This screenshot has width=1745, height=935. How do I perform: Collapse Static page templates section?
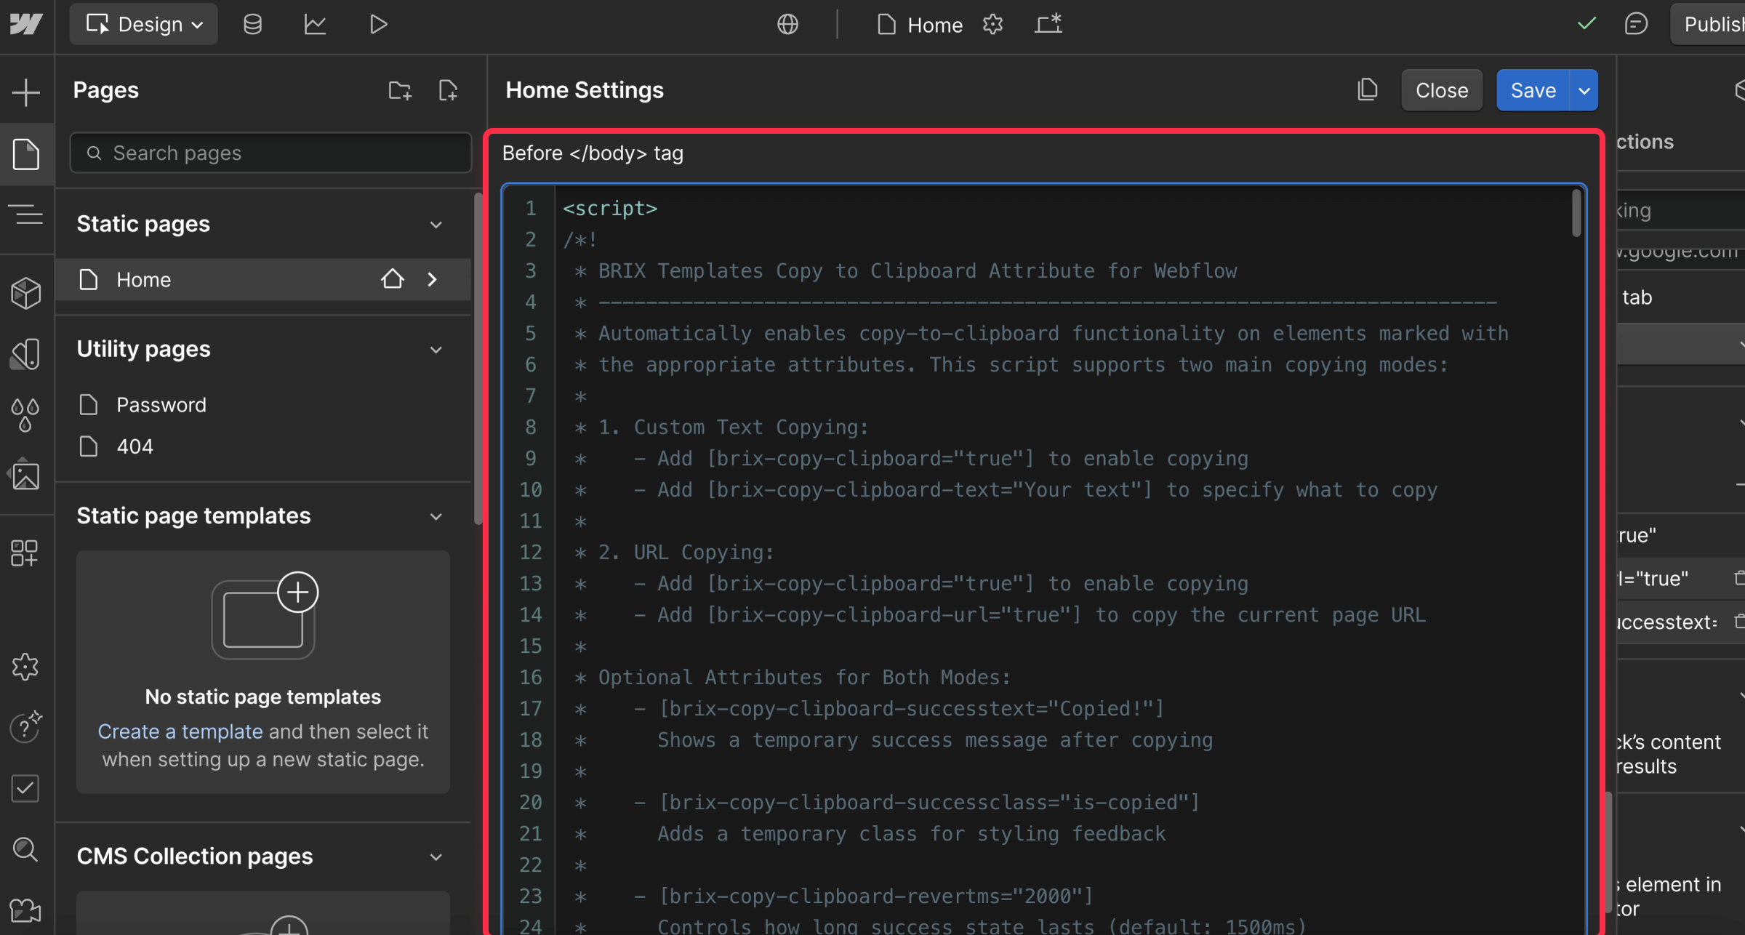[x=436, y=516]
